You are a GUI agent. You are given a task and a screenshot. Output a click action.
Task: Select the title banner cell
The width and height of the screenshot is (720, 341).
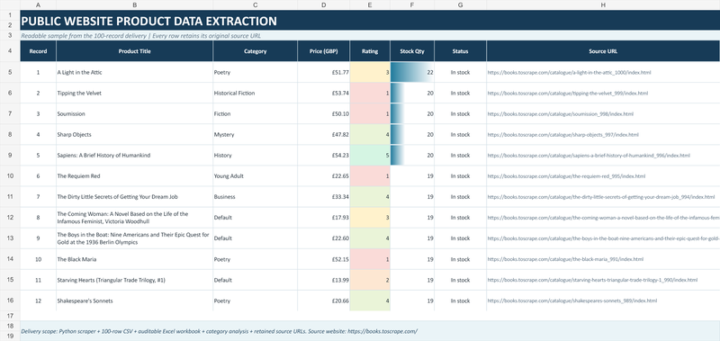(x=370, y=21)
